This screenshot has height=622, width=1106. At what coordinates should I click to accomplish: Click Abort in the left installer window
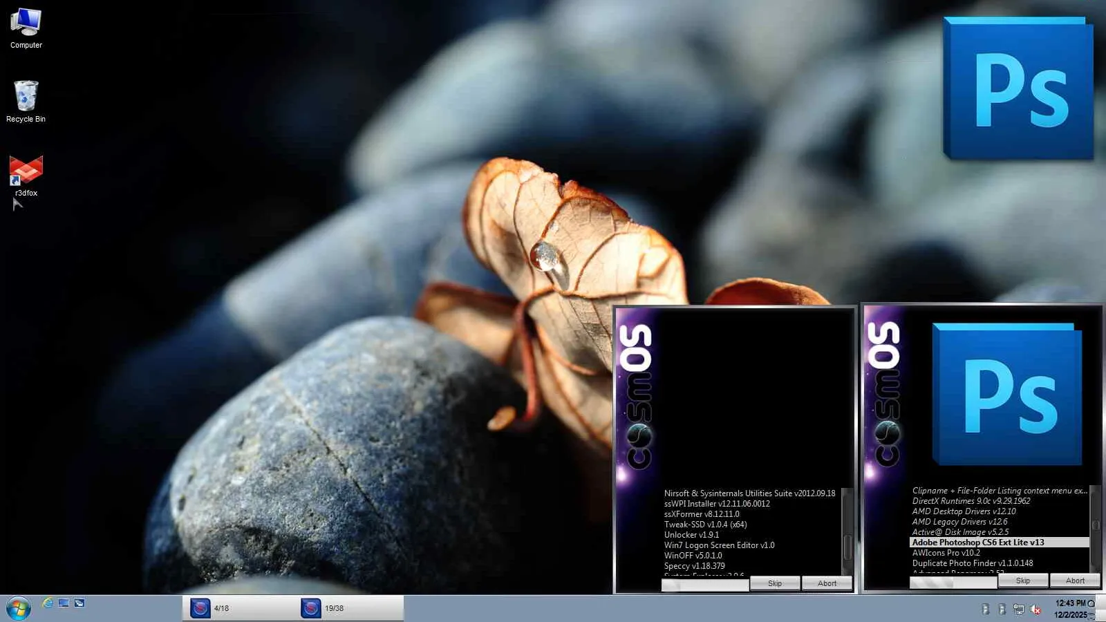tap(827, 583)
